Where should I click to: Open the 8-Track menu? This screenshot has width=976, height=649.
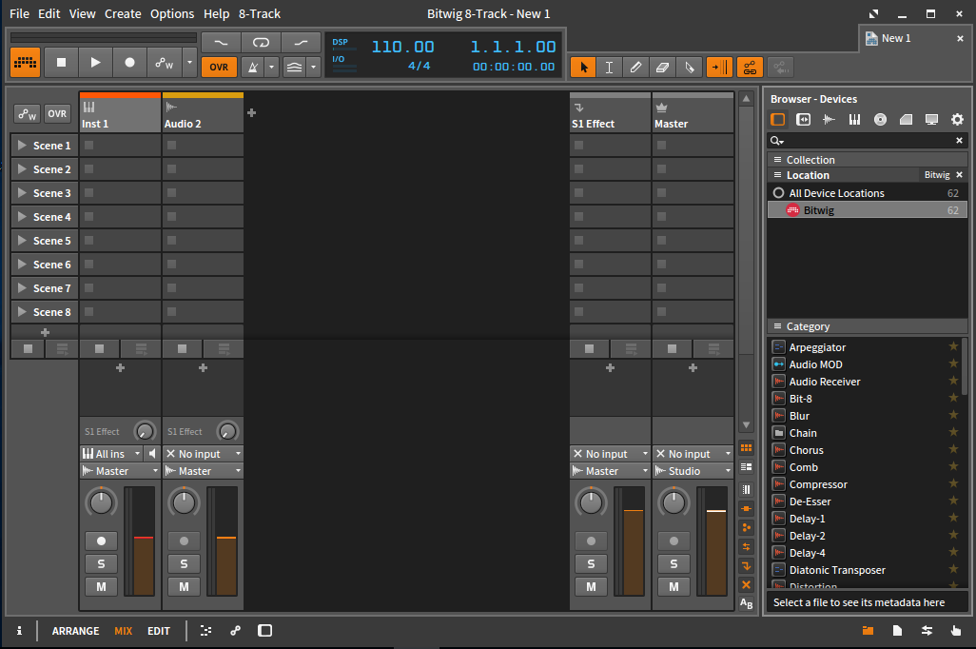260,13
